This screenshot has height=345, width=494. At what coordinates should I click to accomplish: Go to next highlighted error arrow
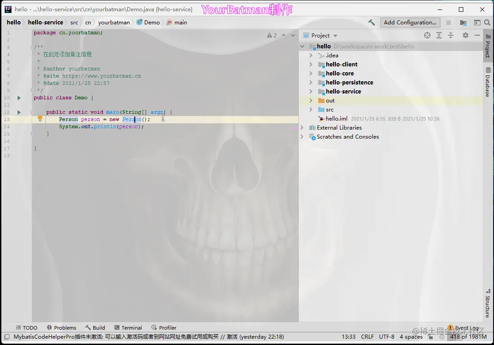[x=293, y=35]
